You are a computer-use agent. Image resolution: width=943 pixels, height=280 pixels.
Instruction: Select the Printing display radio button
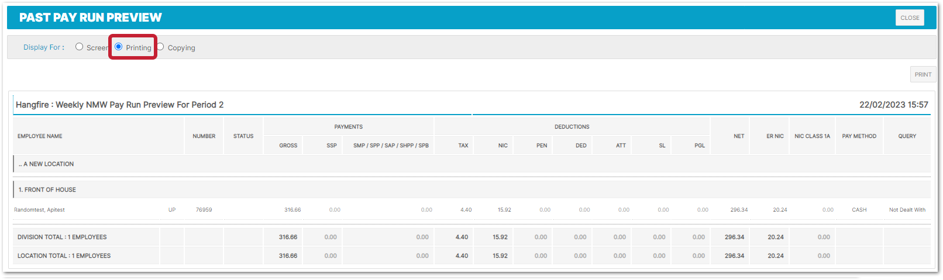(119, 47)
